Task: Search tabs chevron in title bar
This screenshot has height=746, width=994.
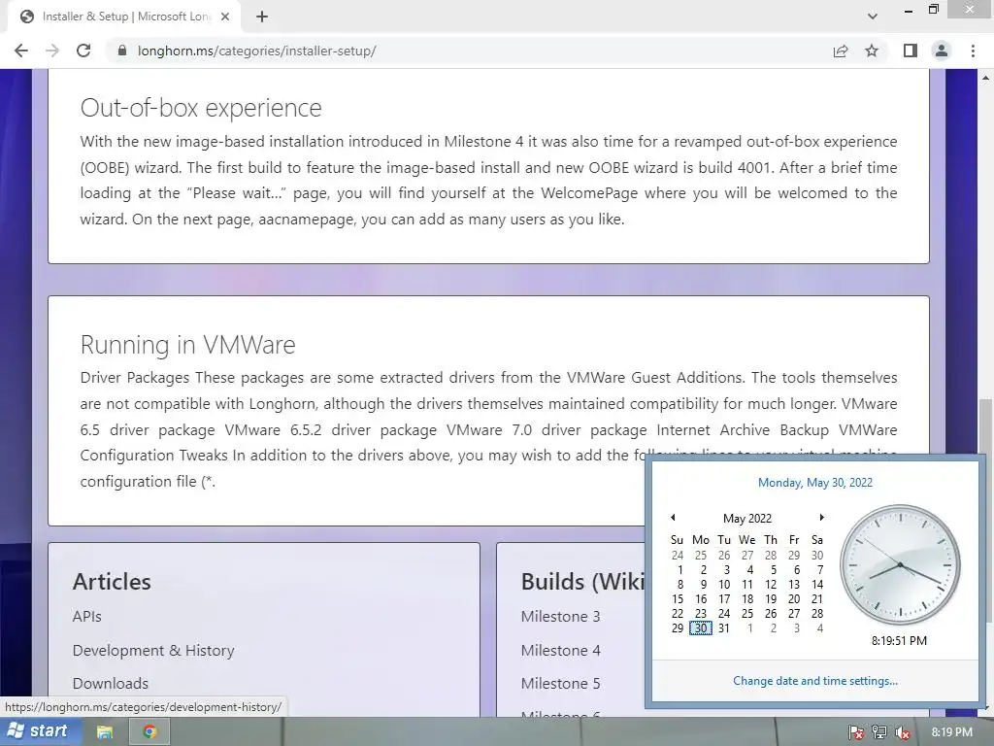Action: pyautogui.click(x=873, y=17)
